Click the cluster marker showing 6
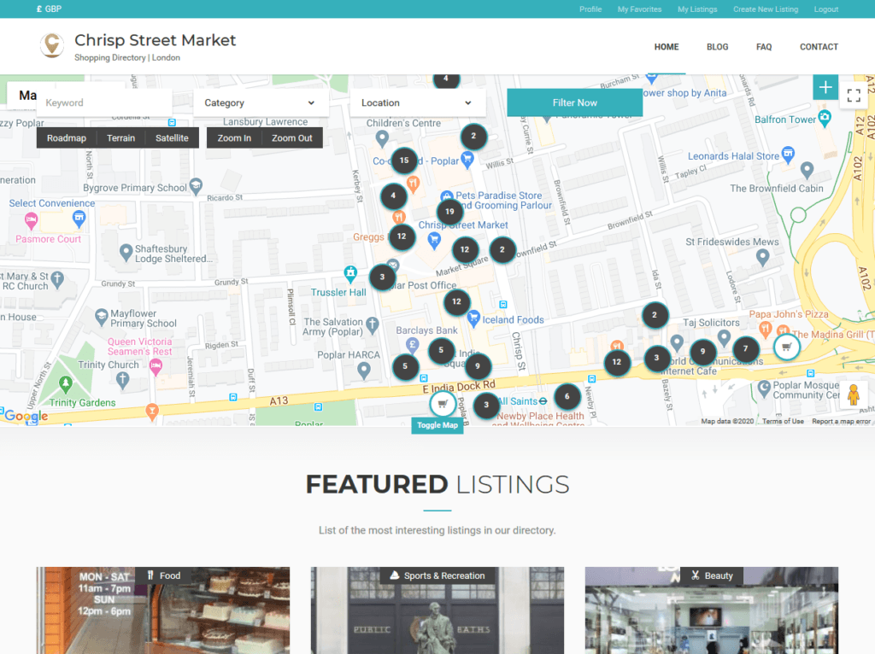The image size is (875, 654). 567,397
